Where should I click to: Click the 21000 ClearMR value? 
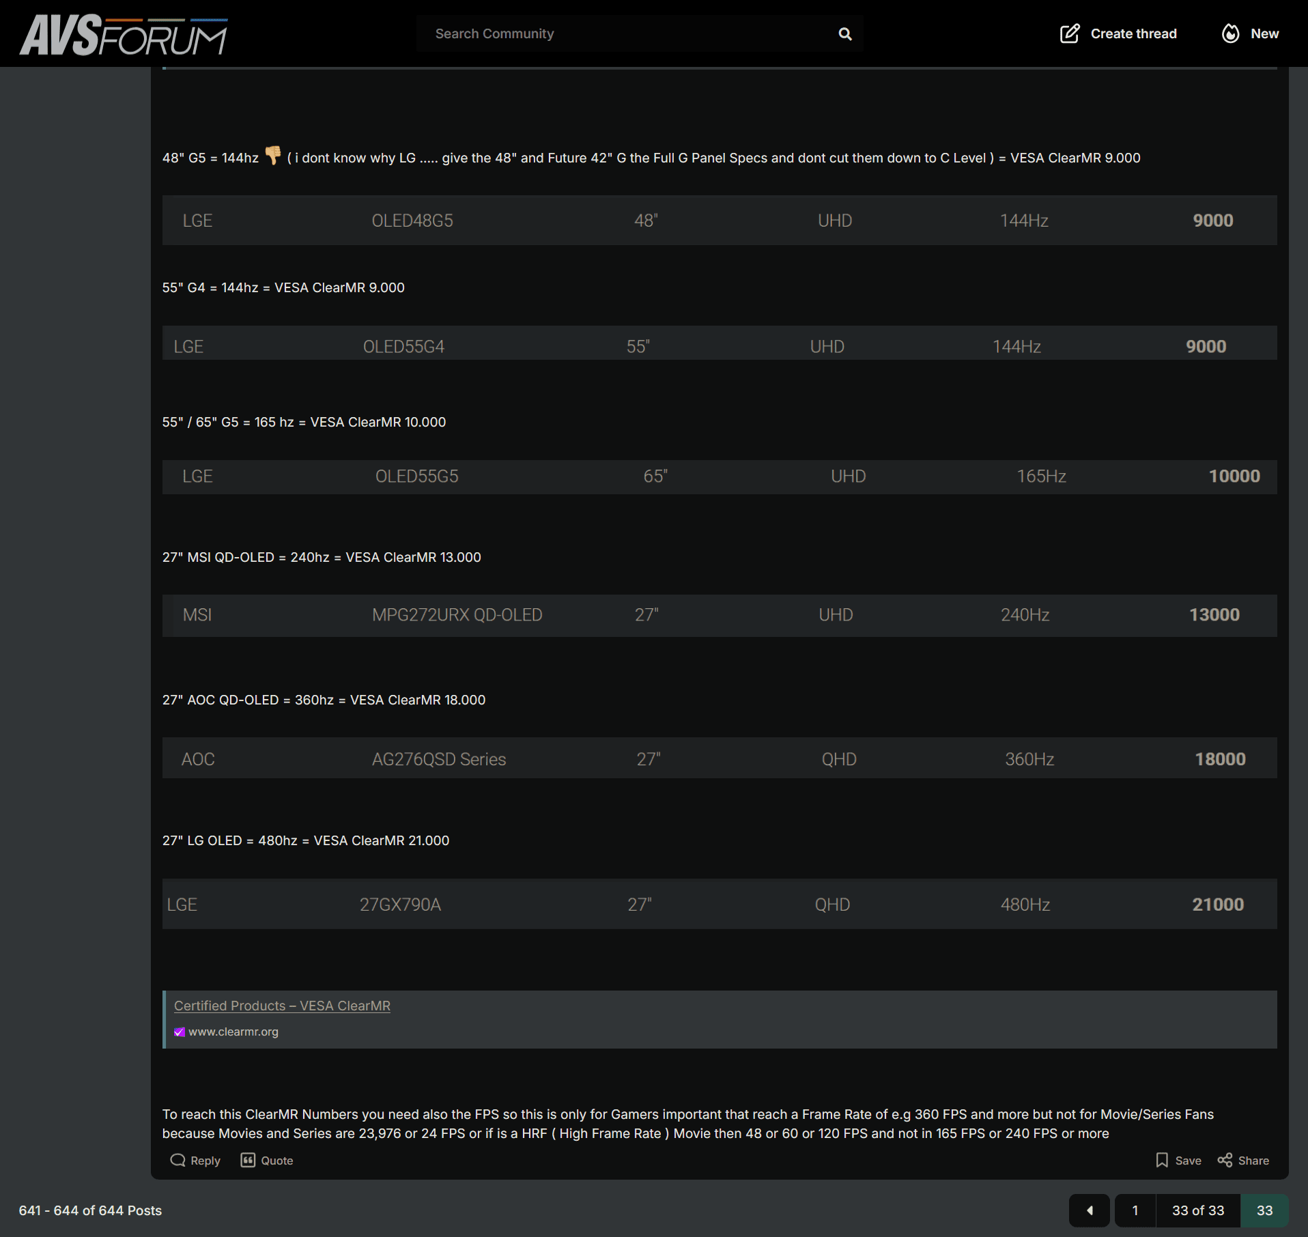tap(1218, 904)
